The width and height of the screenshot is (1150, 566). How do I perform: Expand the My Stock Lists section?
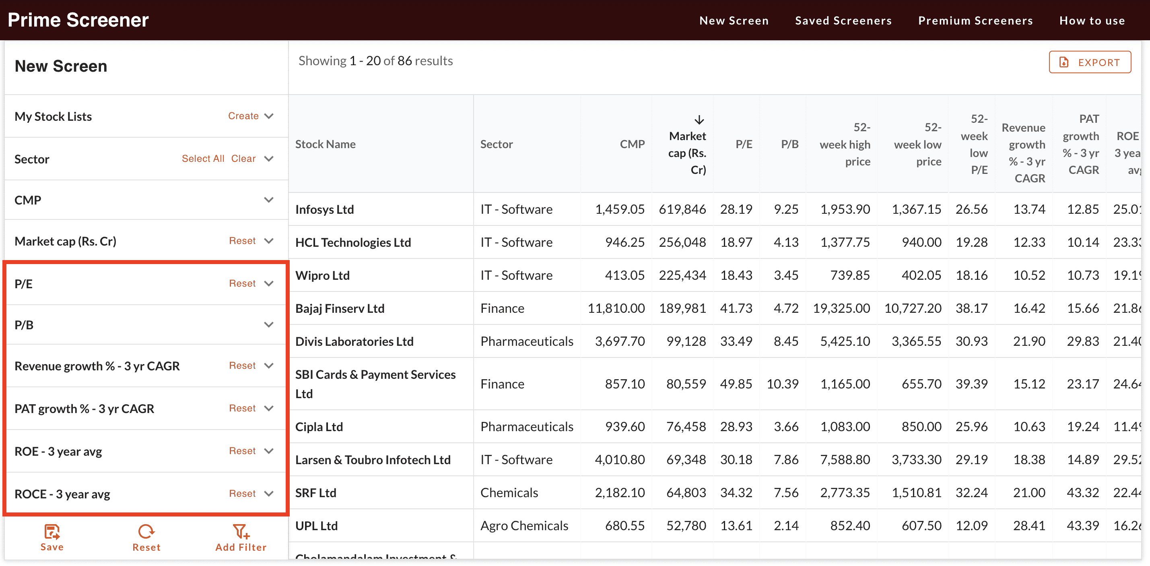click(x=269, y=116)
